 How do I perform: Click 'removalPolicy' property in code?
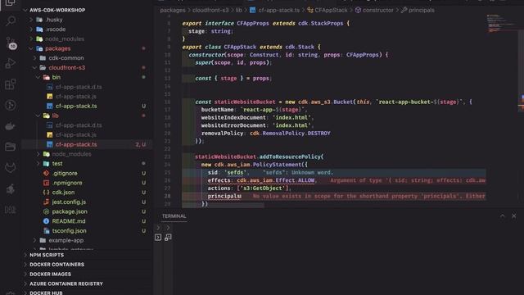222,133
